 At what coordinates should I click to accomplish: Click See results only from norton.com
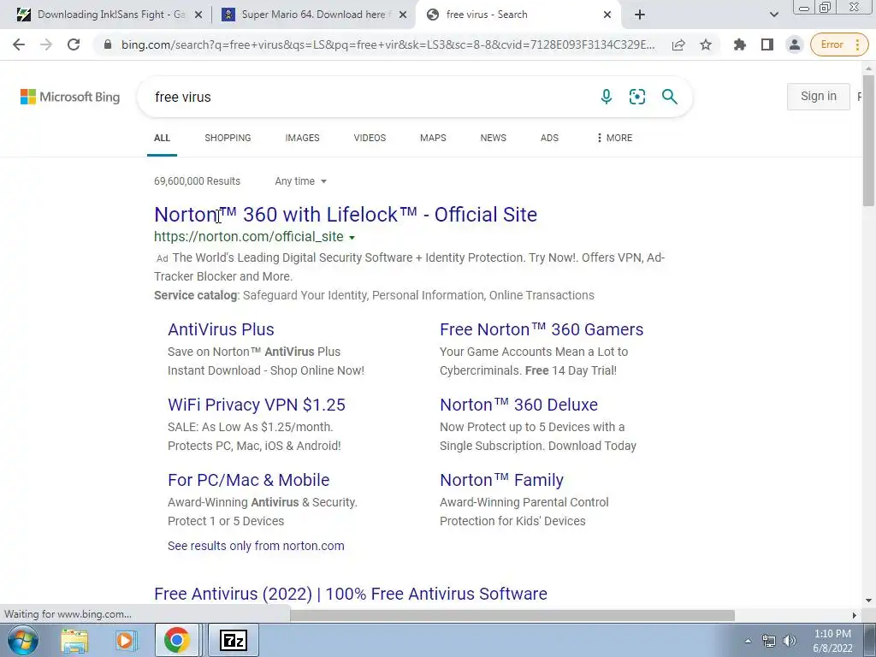(x=256, y=546)
